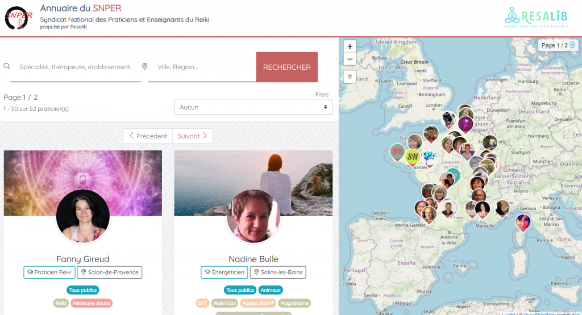Click the map geolocate pin button
582x315 pixels.
[x=350, y=77]
